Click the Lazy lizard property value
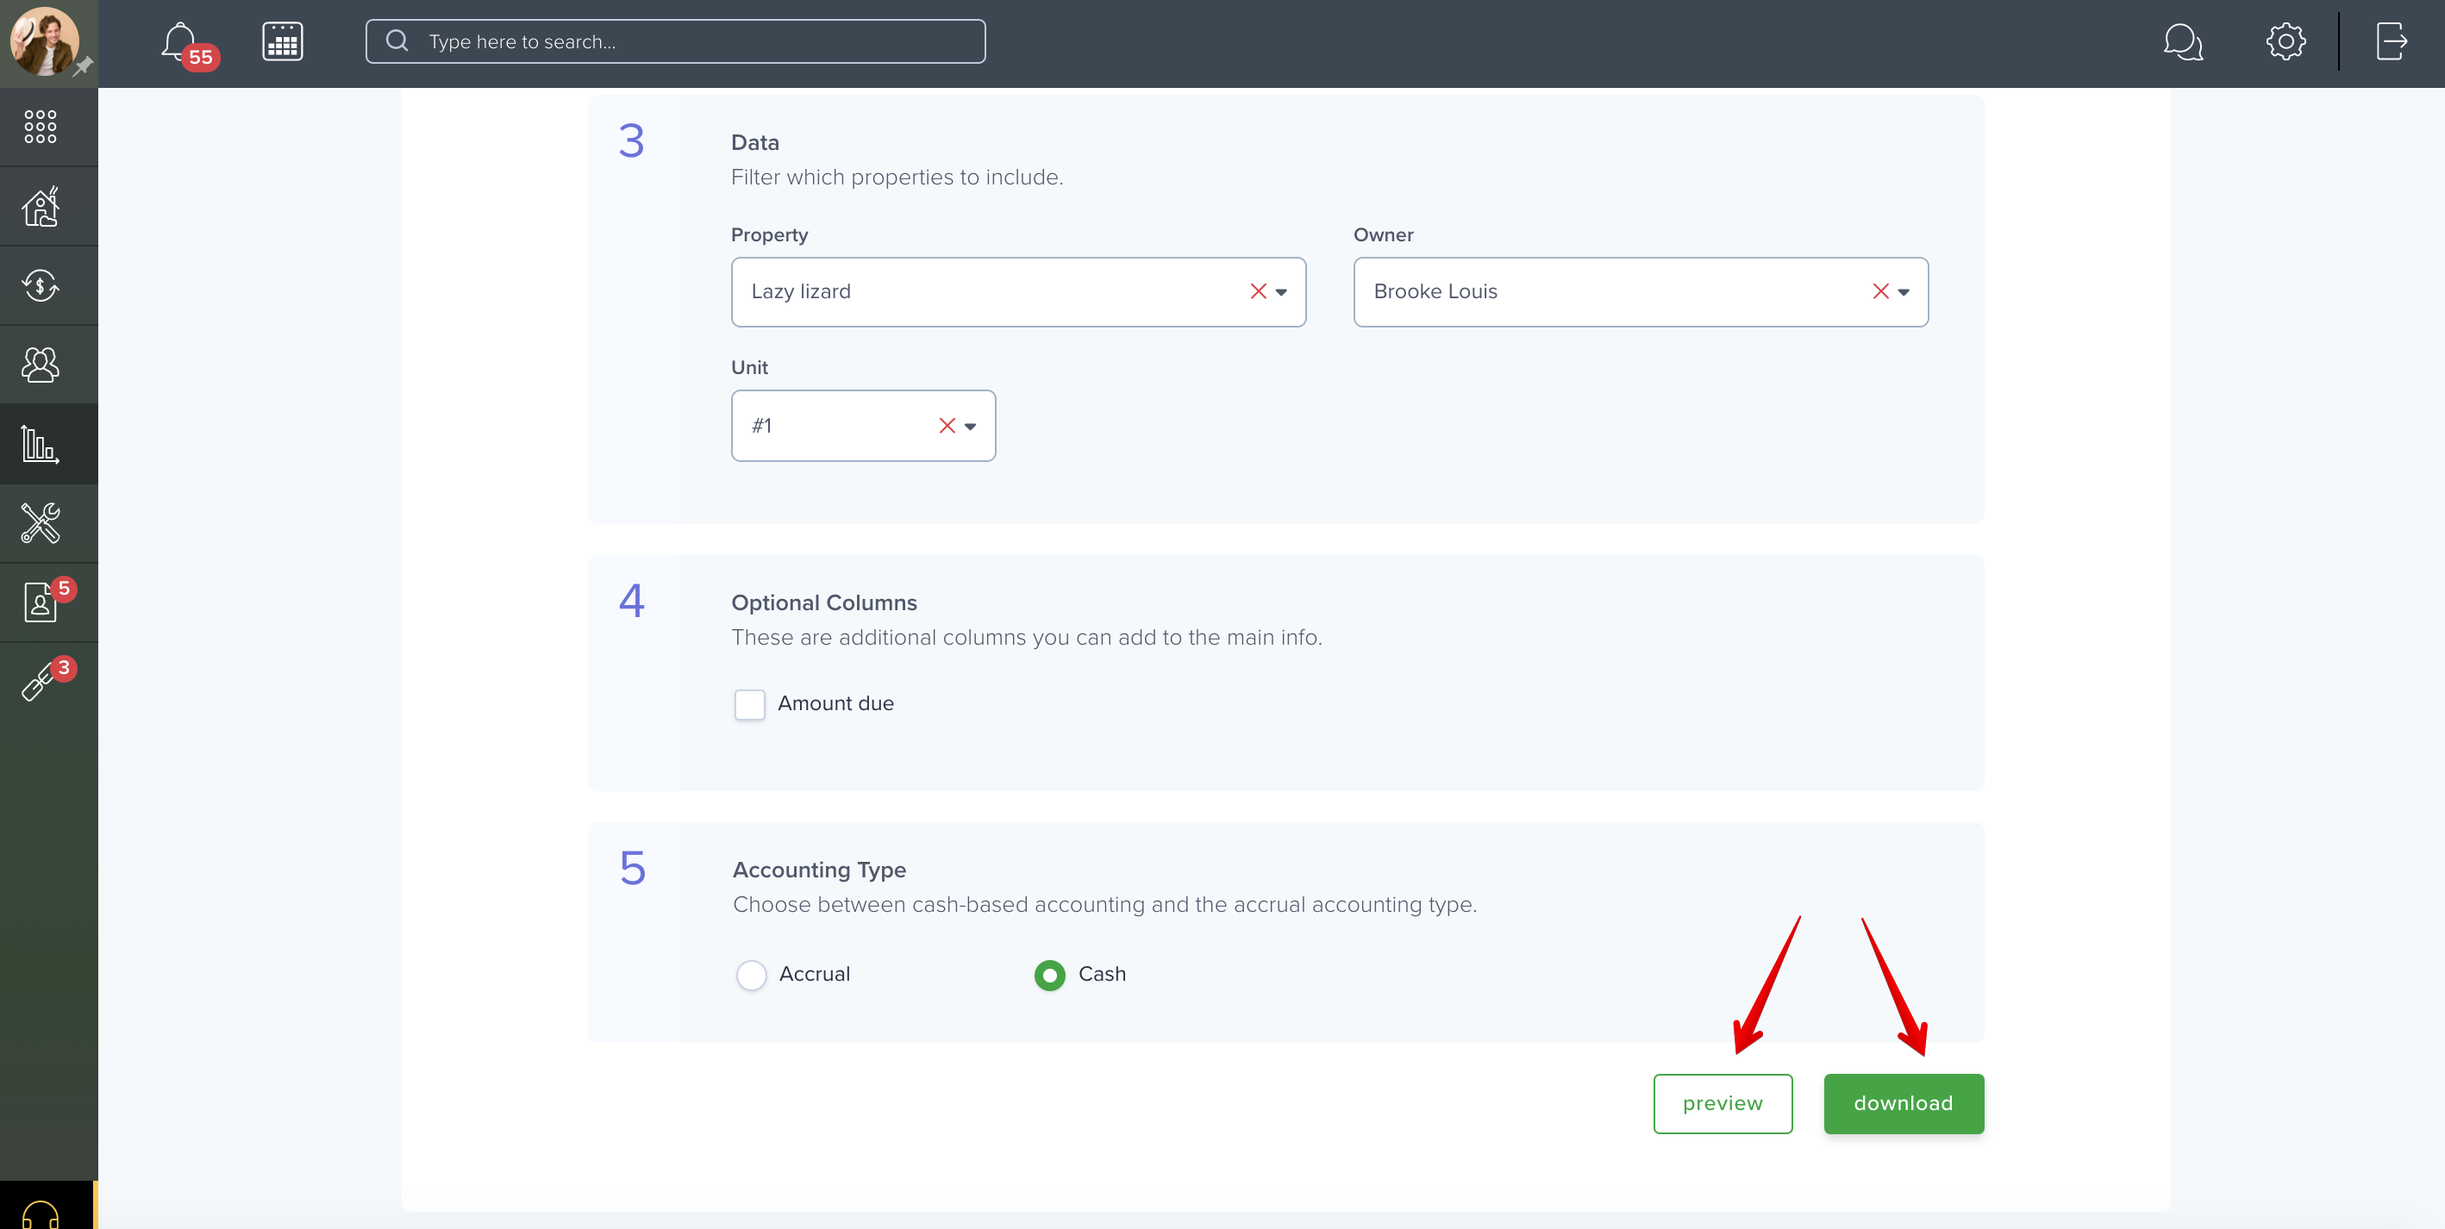The image size is (2445, 1229). tap(801, 291)
